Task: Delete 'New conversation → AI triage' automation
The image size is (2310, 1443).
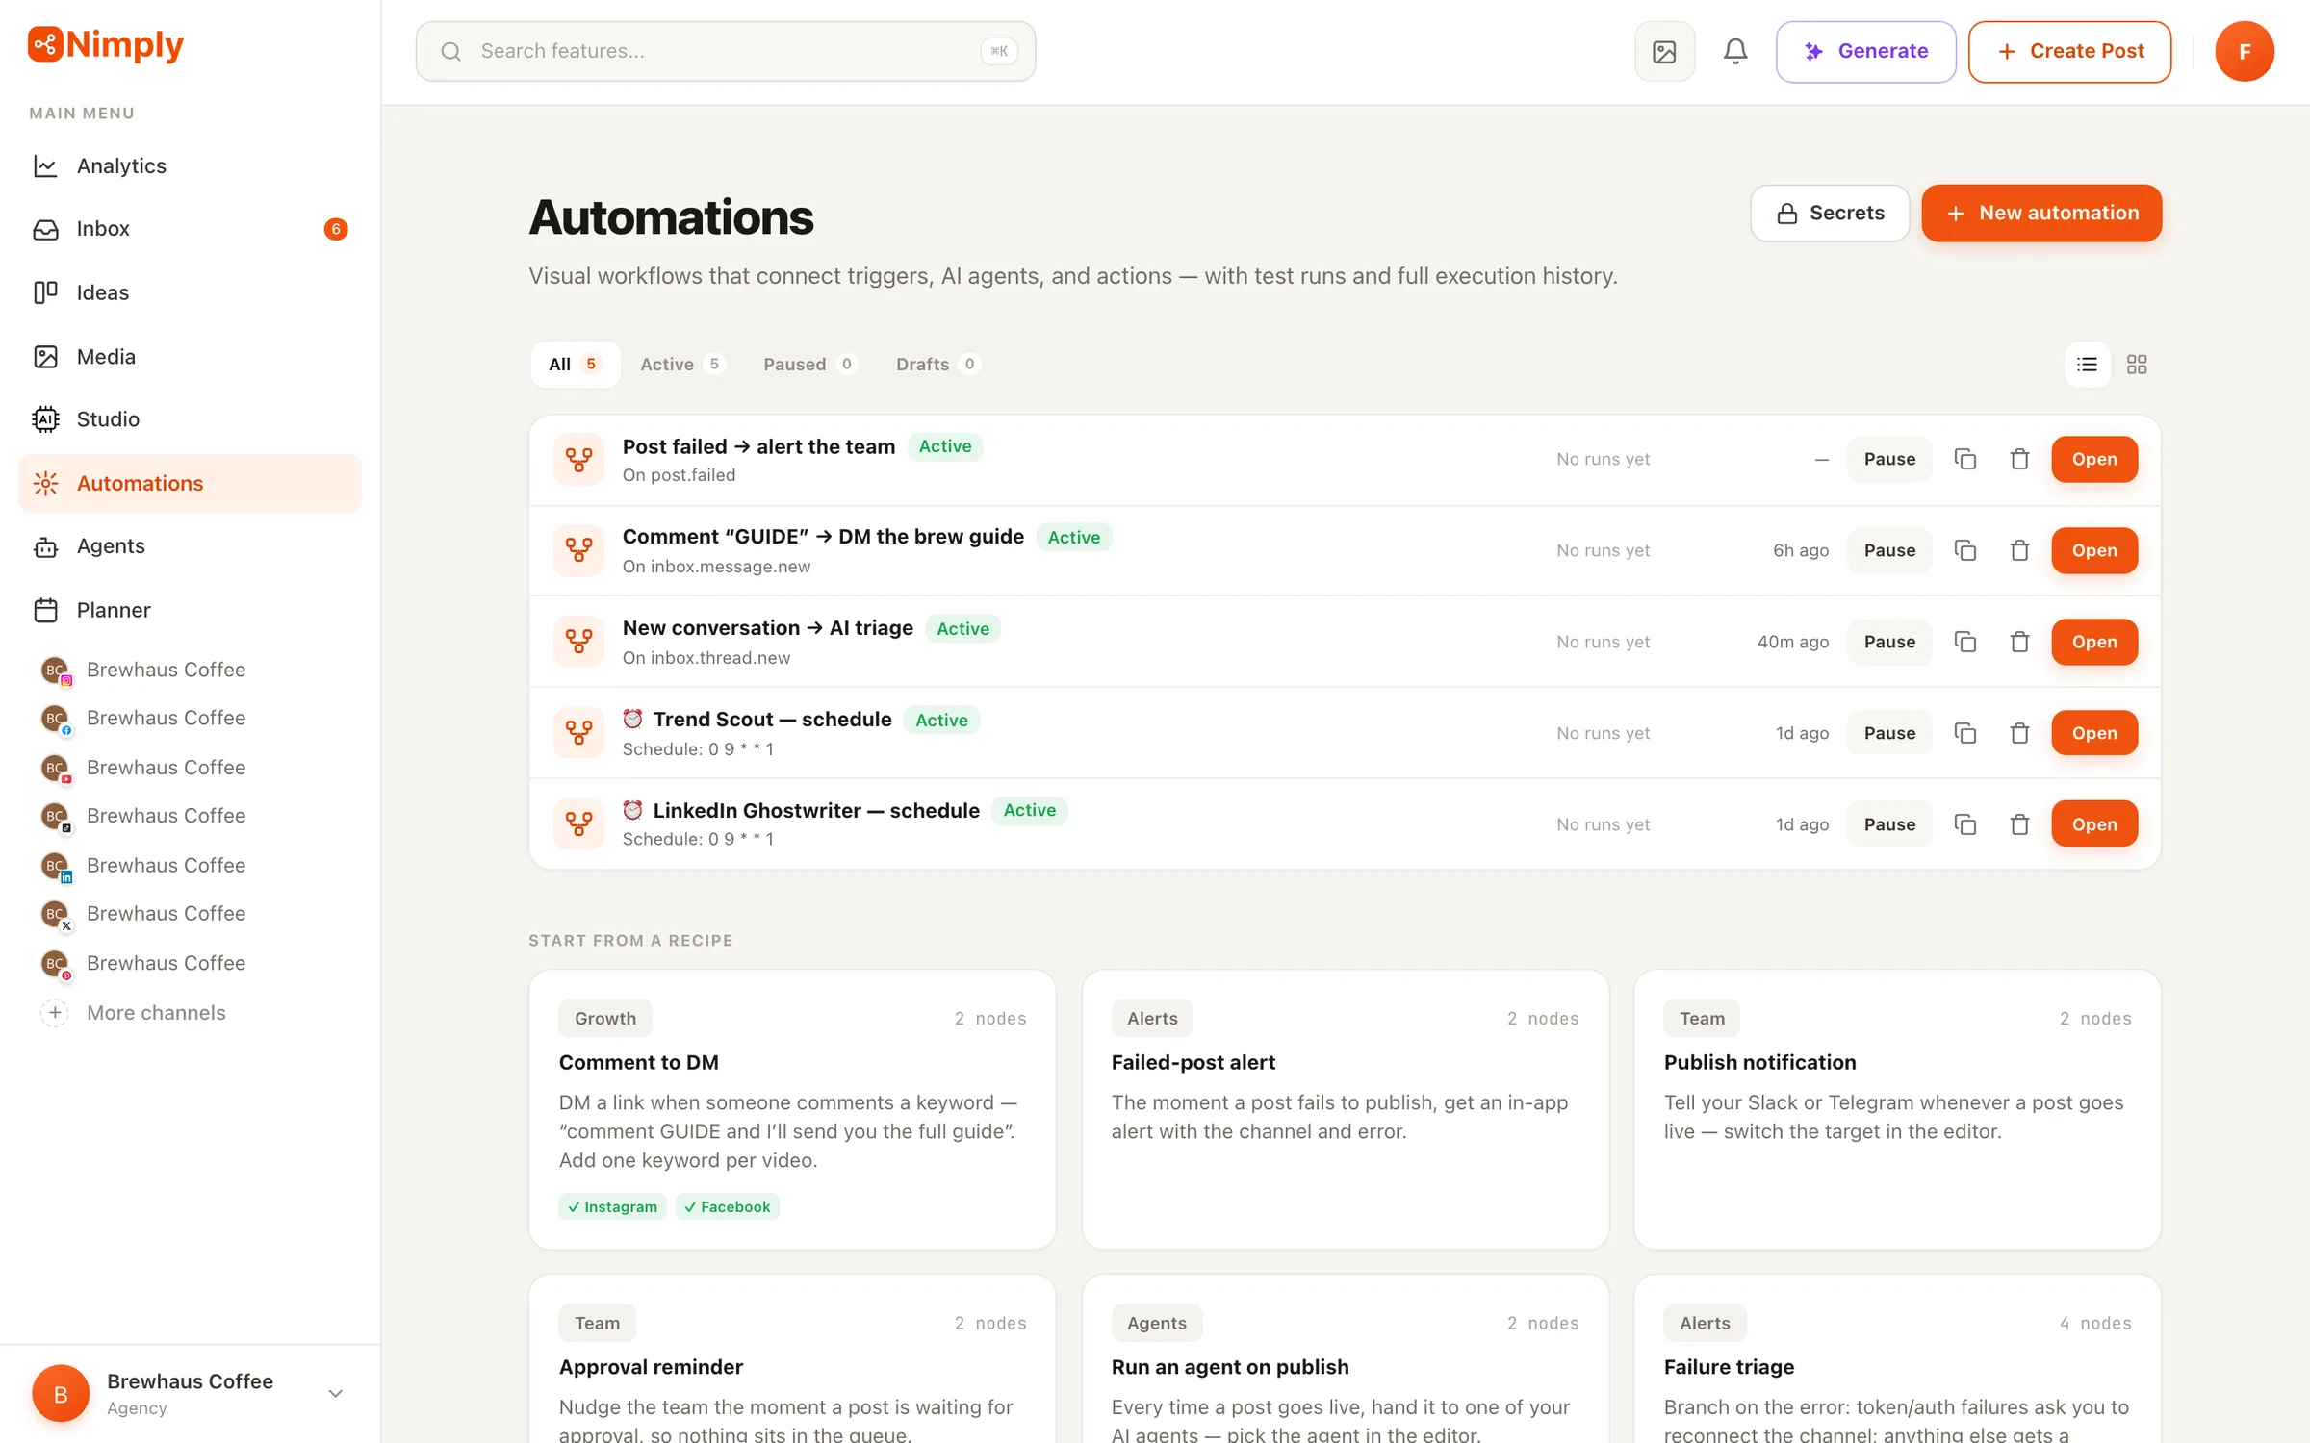Action: pos(2019,642)
